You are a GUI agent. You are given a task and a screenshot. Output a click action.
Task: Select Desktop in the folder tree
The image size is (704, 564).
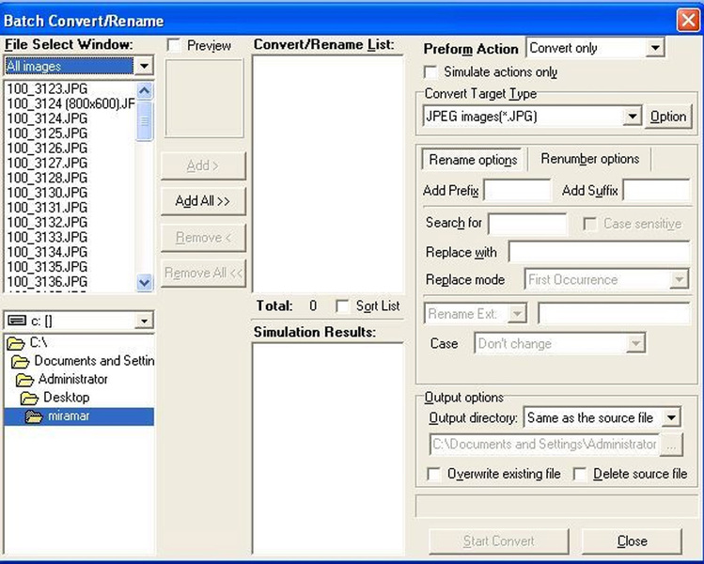pos(79,398)
